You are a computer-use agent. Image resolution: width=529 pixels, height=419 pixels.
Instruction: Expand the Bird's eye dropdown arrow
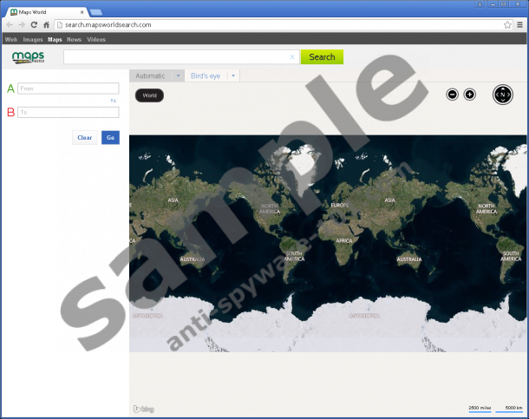point(232,76)
